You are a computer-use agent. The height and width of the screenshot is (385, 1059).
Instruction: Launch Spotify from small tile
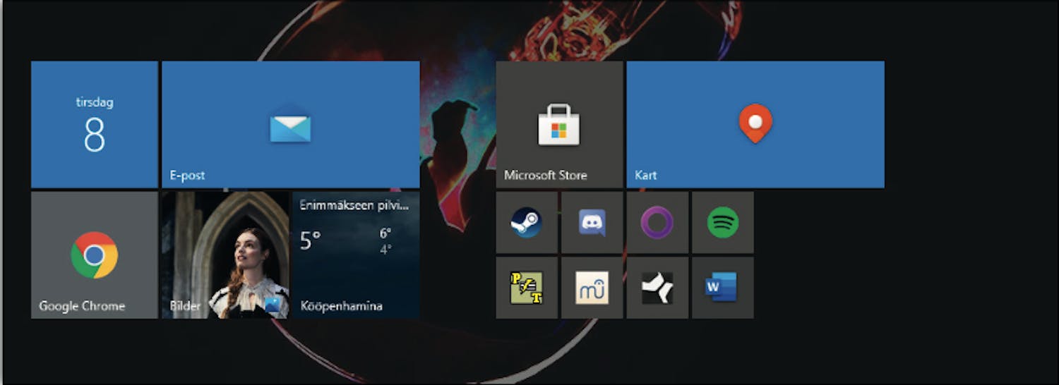tap(722, 222)
